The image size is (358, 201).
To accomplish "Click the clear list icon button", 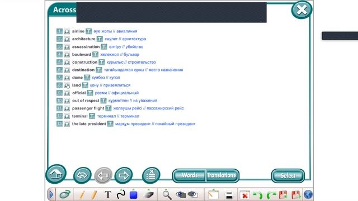I will (x=151, y=175).
